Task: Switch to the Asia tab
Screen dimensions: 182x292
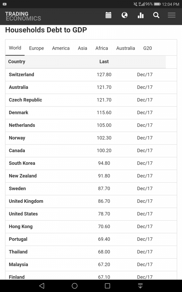Action: [x=82, y=48]
